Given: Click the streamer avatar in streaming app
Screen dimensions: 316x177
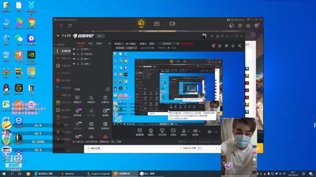Looking at the screenshot, I should (204, 36).
